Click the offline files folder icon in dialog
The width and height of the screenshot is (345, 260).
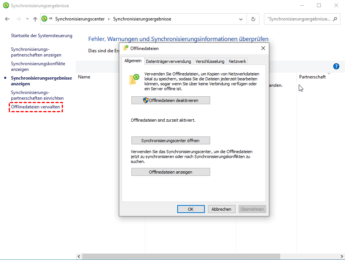click(134, 80)
